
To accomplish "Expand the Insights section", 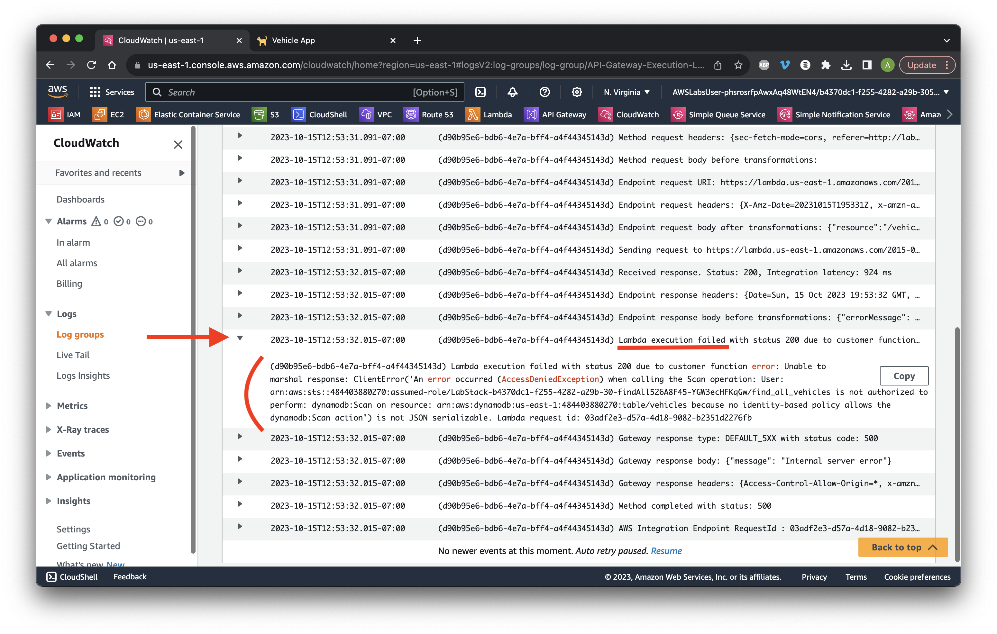I will point(49,501).
